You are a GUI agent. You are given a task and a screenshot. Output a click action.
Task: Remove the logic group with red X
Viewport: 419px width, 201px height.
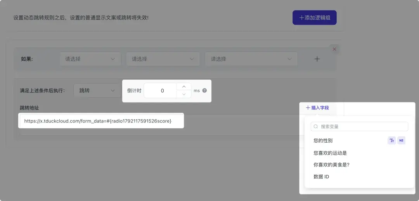pyautogui.click(x=334, y=49)
